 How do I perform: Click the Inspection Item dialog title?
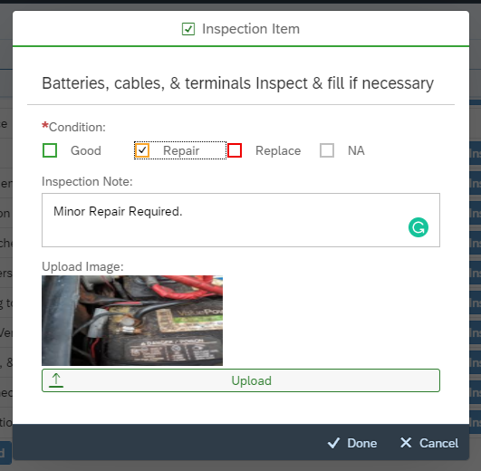point(251,29)
